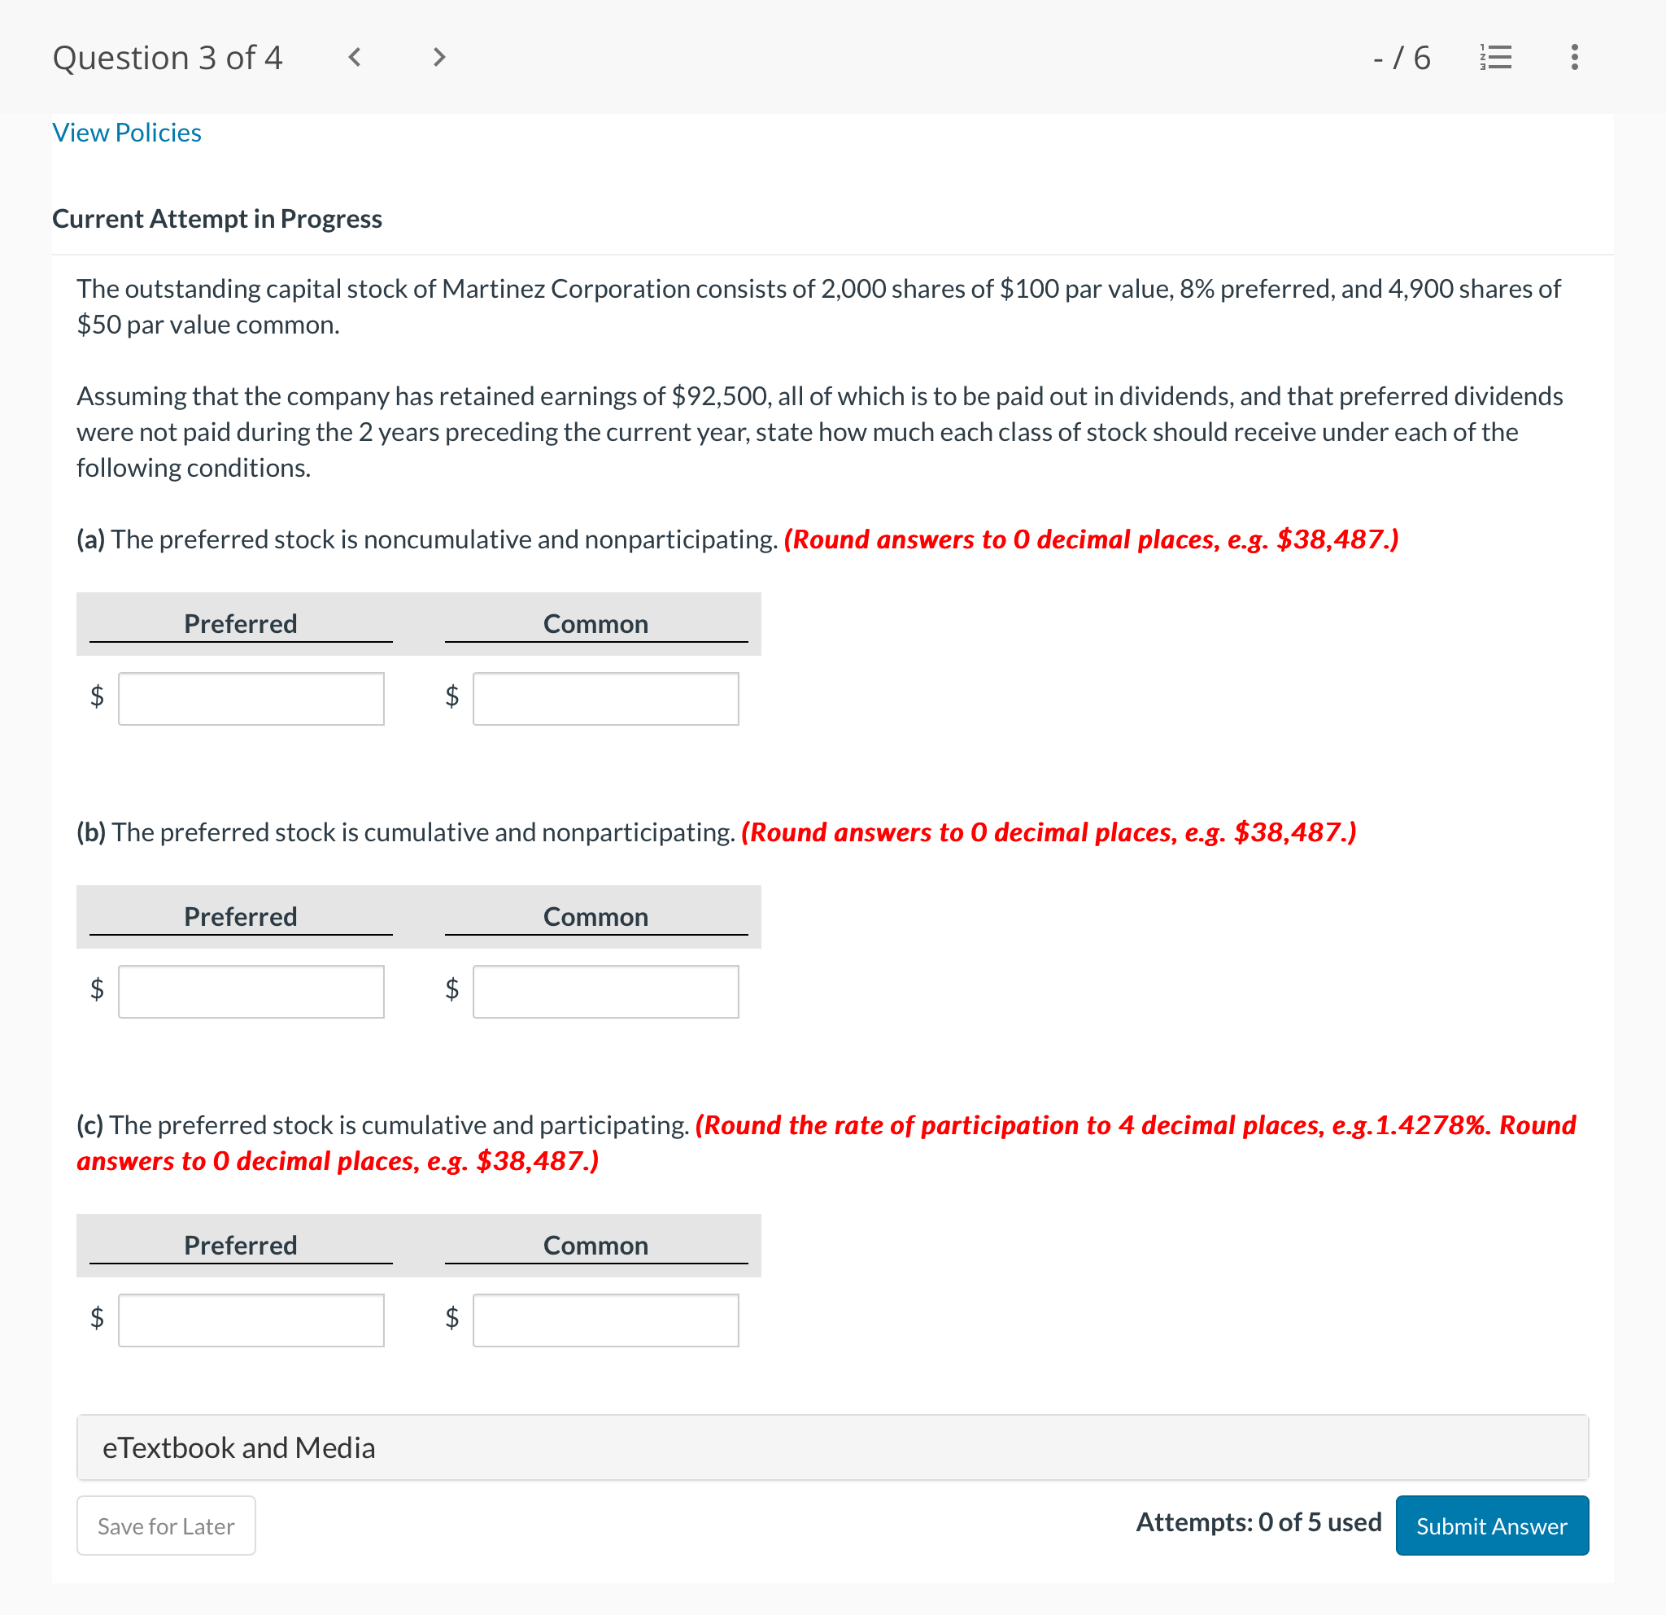The height and width of the screenshot is (1615, 1666).
Task: Navigate to the next question using right chevron
Action: point(437,58)
